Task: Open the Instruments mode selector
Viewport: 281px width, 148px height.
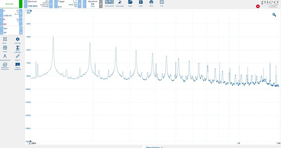Action: (x=109, y=3)
